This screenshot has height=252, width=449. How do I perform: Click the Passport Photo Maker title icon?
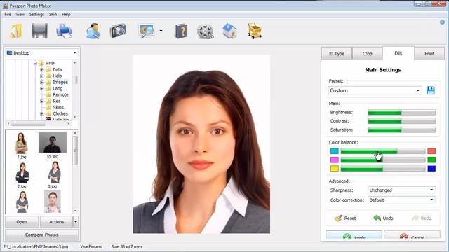(6, 6)
